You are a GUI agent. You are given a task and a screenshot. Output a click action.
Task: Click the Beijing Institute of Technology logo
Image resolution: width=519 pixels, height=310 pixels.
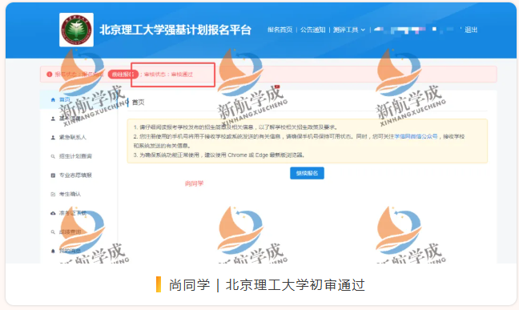(x=76, y=30)
